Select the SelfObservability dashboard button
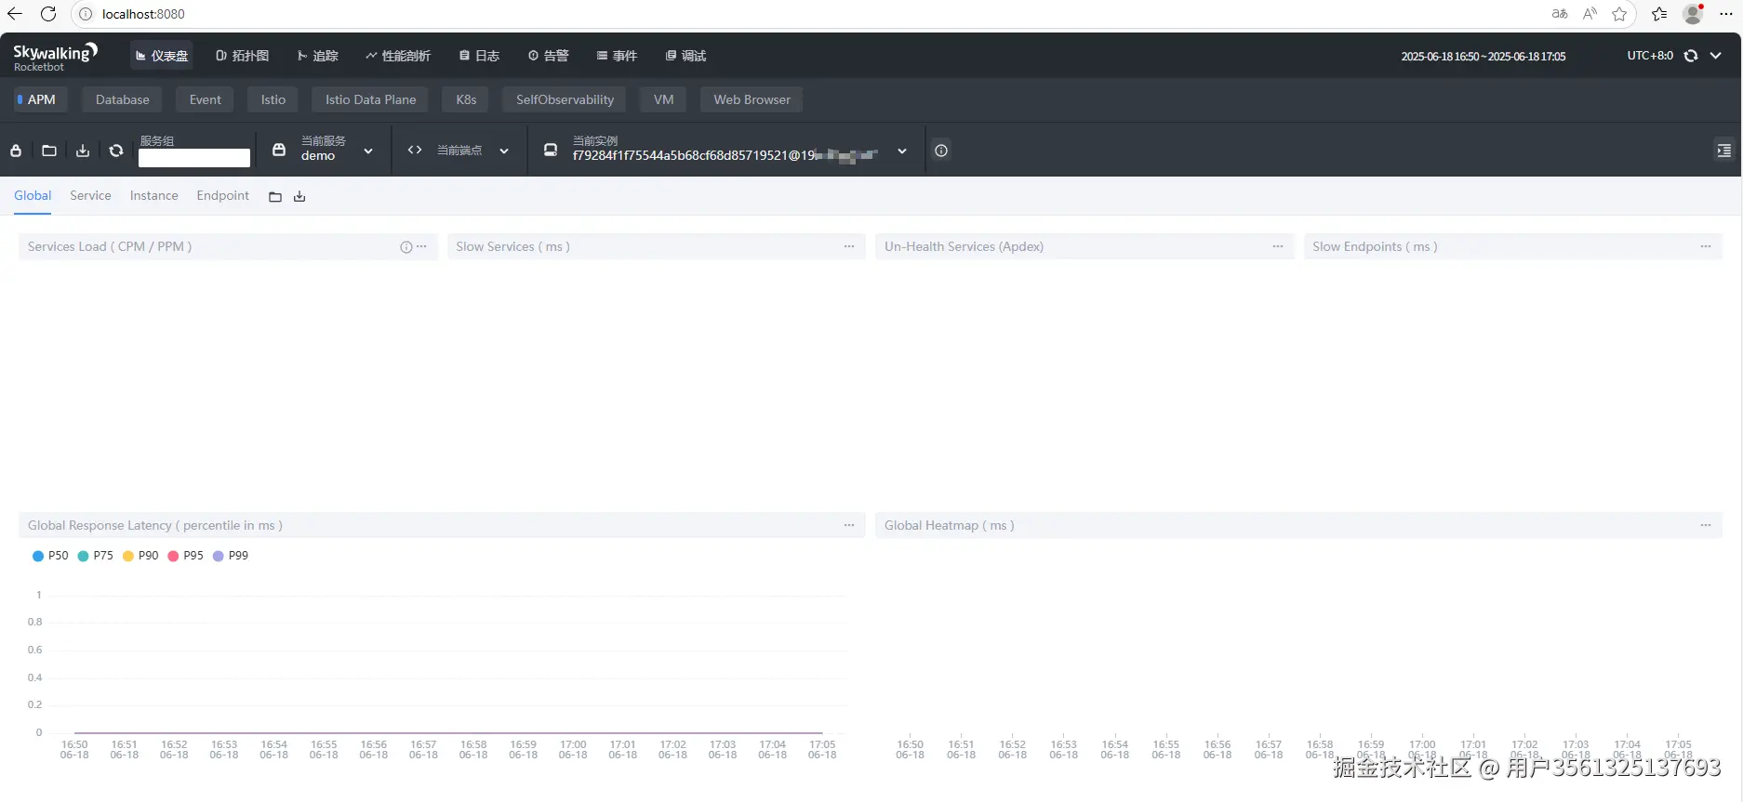1743x802 pixels. click(x=565, y=99)
